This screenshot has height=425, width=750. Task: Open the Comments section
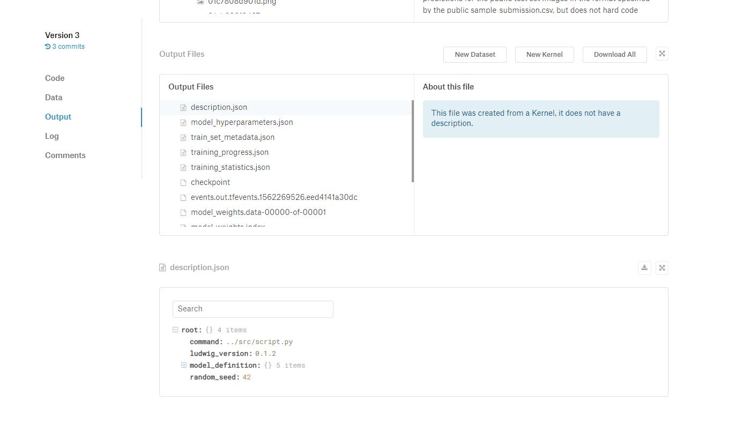65,155
